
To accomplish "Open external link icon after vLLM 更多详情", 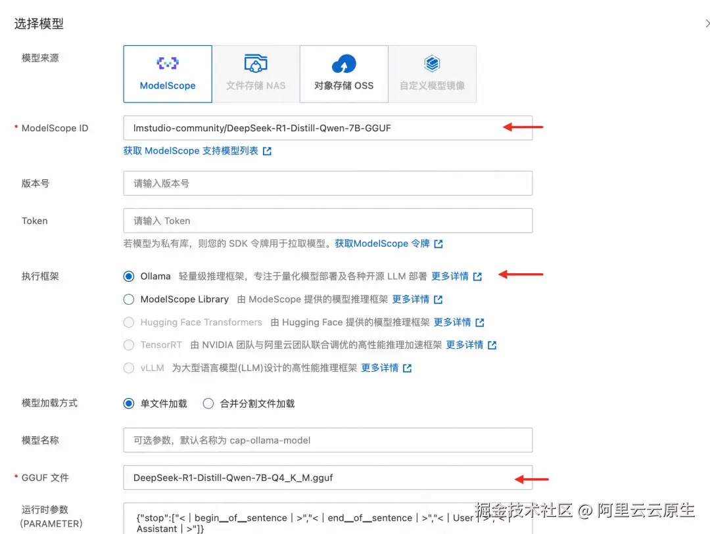I will [409, 368].
